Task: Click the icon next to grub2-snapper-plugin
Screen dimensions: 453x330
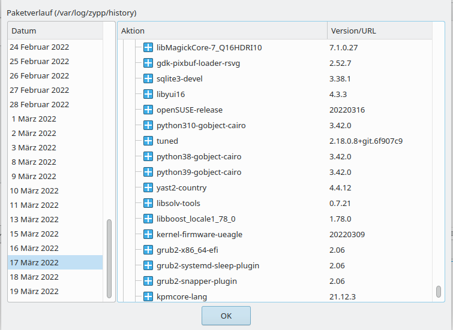Action: 148,281
